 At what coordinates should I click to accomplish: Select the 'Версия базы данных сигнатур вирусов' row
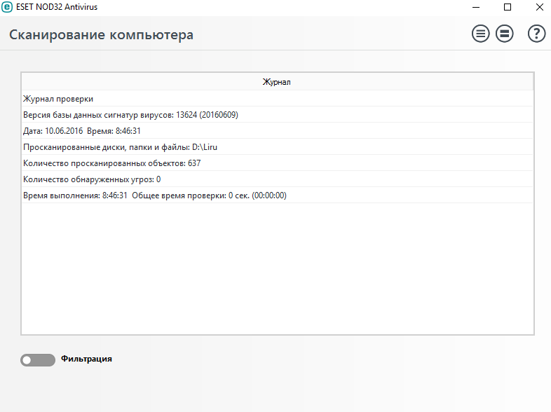(x=277, y=115)
